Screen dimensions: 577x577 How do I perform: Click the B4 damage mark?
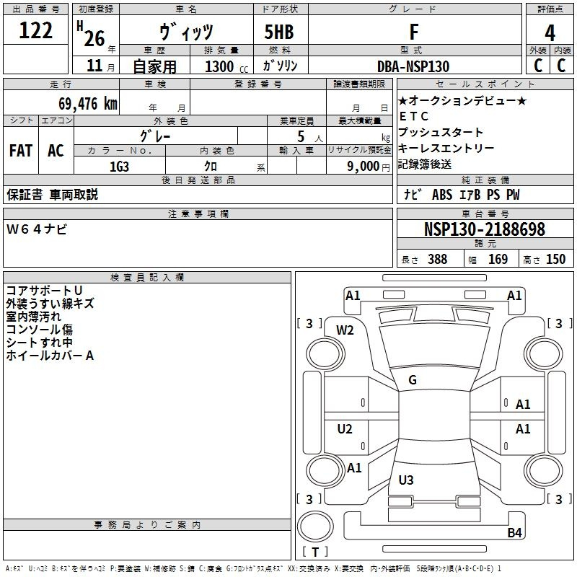[x=514, y=533]
